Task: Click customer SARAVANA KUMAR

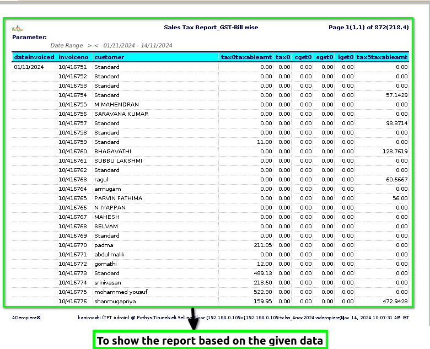Action: (x=121, y=114)
